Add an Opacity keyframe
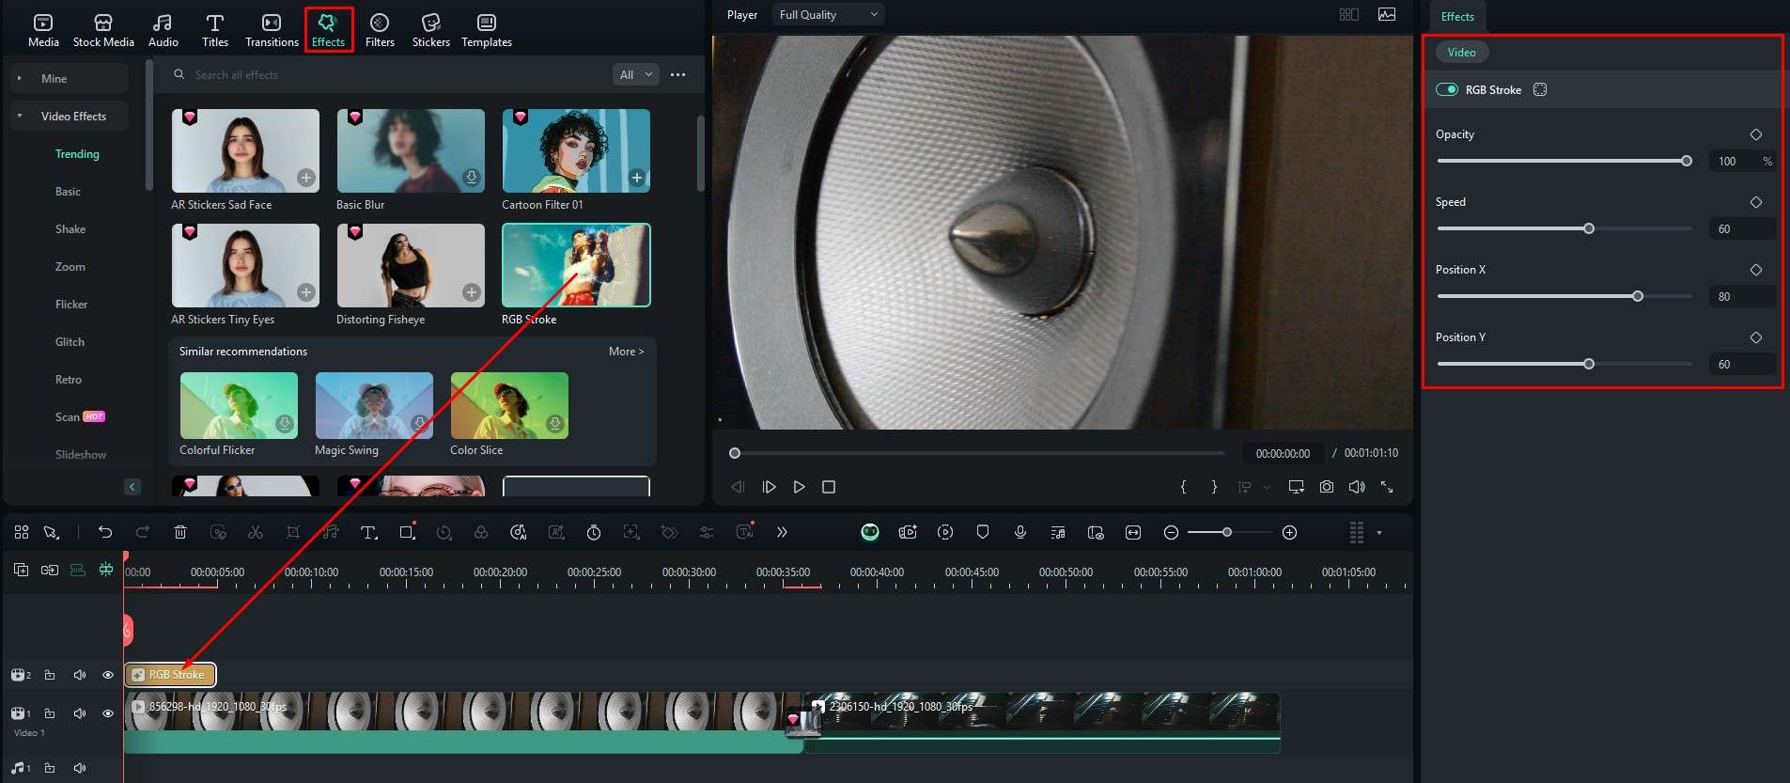 1756,134
